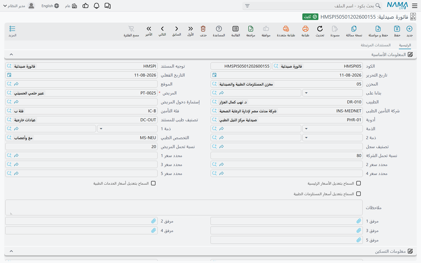
Task: Go to الأخير (Last) record
Action: coord(149,29)
